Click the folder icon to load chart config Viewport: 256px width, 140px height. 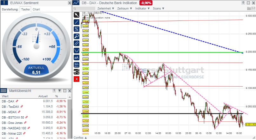coord(249,9)
